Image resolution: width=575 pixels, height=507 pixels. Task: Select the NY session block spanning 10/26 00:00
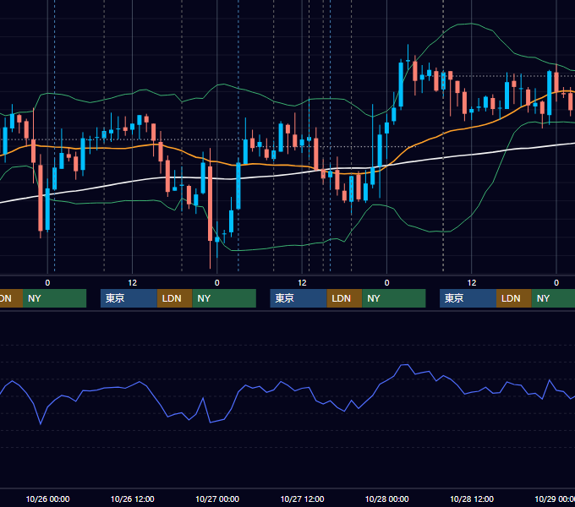54,298
